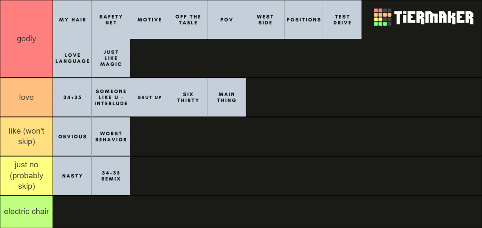The width and height of the screenshot is (482, 228).
Task: Click the 34+35 REMIX tile
Action: [111, 176]
